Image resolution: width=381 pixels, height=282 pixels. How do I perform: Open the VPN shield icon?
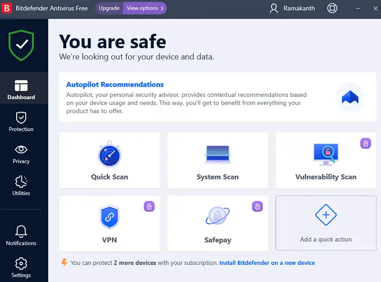(110, 217)
